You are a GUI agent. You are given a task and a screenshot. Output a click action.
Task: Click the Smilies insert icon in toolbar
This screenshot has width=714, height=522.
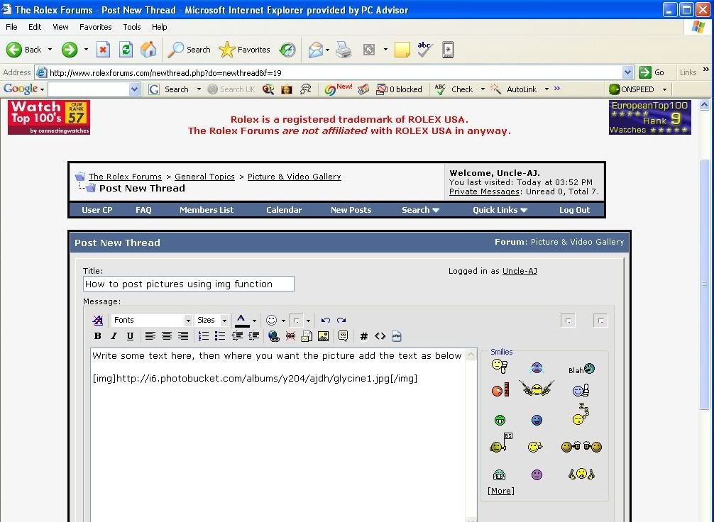(271, 321)
